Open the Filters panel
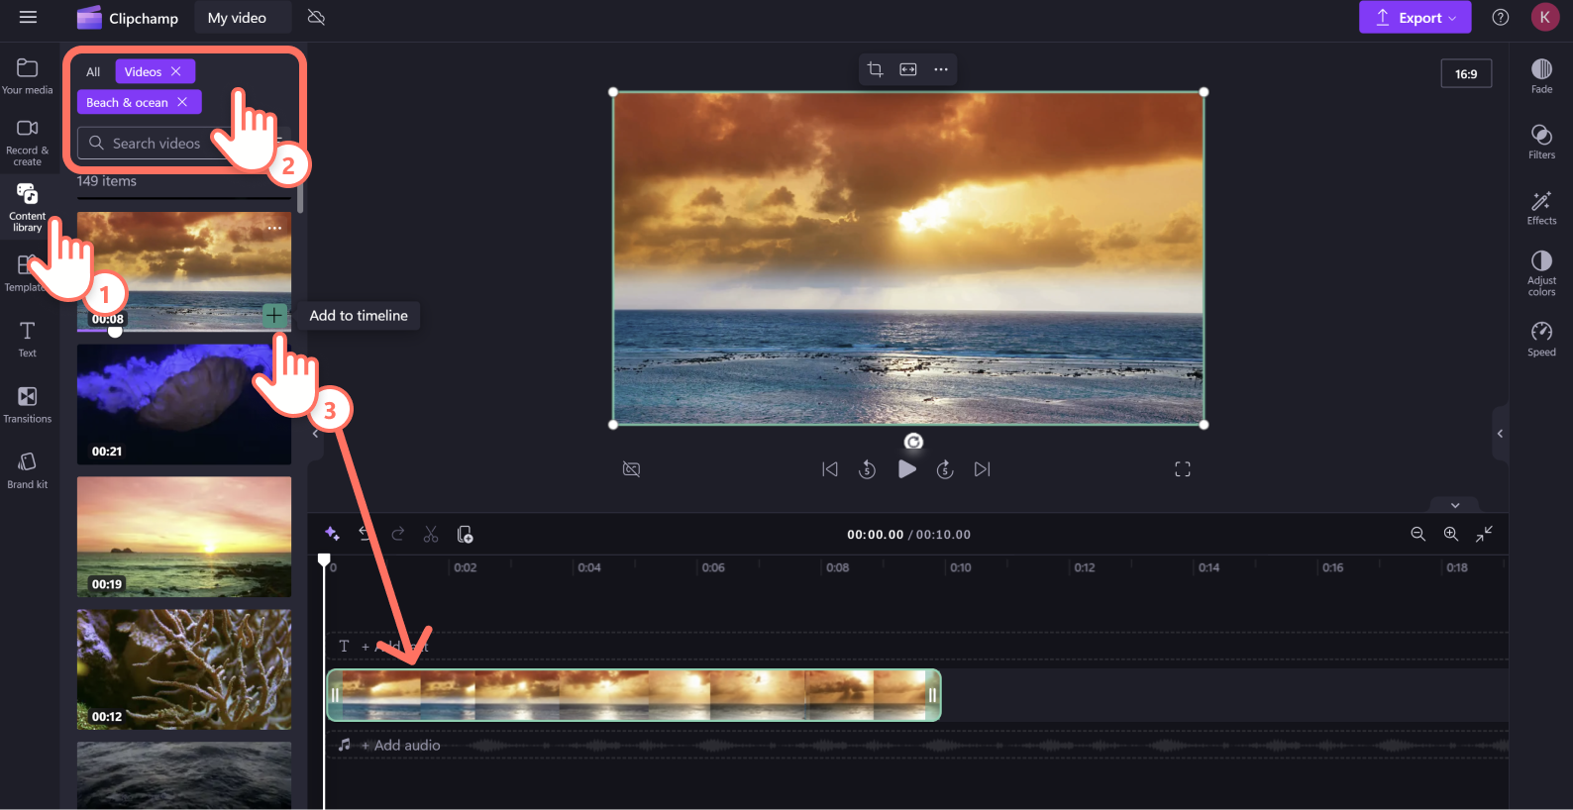Viewport: 1573px width, 810px height. pos(1541,142)
